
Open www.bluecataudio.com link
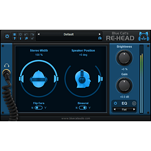tap(75, 118)
